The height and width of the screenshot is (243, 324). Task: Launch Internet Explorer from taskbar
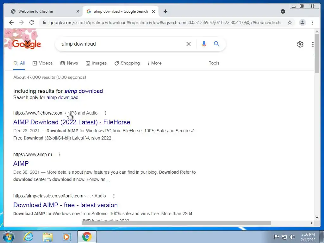coord(28,237)
